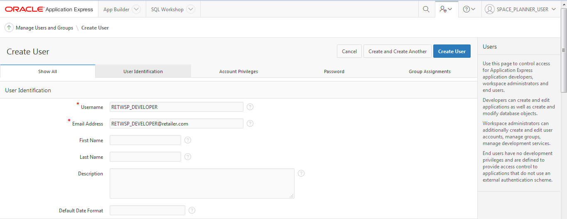Show help for the Username field
This screenshot has width=567, height=219.
pyautogui.click(x=250, y=107)
